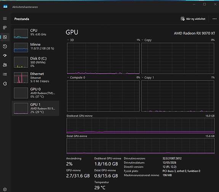Select CPU in the performance list
219x192 pixels.
coord(35,34)
